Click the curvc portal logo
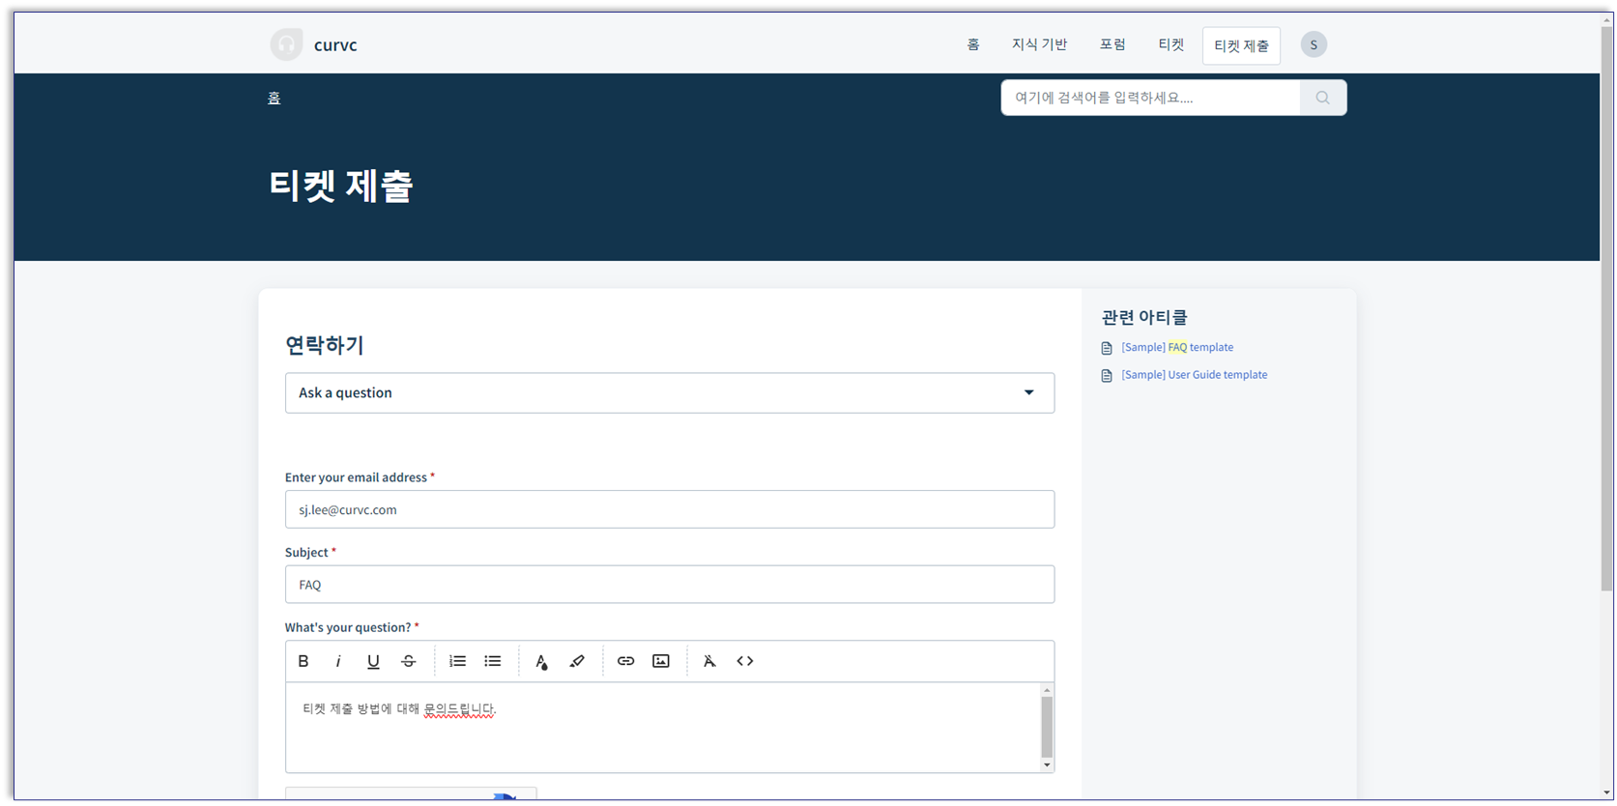Image resolution: width=1617 pixels, height=806 pixels. pos(286,44)
